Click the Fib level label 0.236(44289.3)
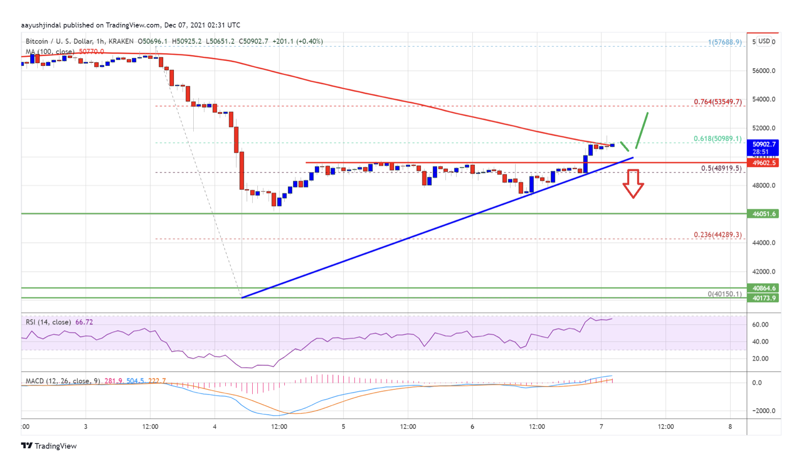This screenshot has width=807, height=476. (717, 234)
